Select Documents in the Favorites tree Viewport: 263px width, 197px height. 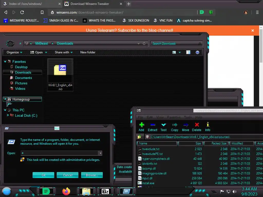[23, 78]
